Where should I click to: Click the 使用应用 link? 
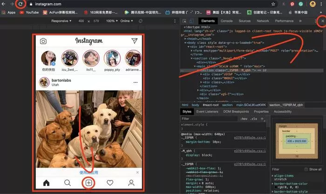pos(89,173)
